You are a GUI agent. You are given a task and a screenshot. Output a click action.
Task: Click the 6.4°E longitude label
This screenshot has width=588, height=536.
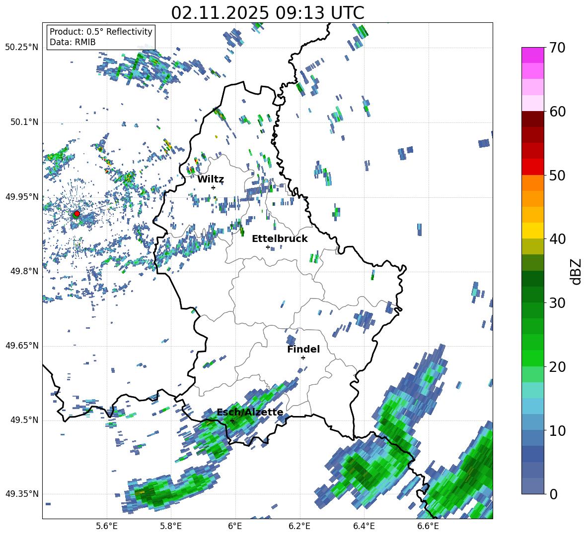364,526
